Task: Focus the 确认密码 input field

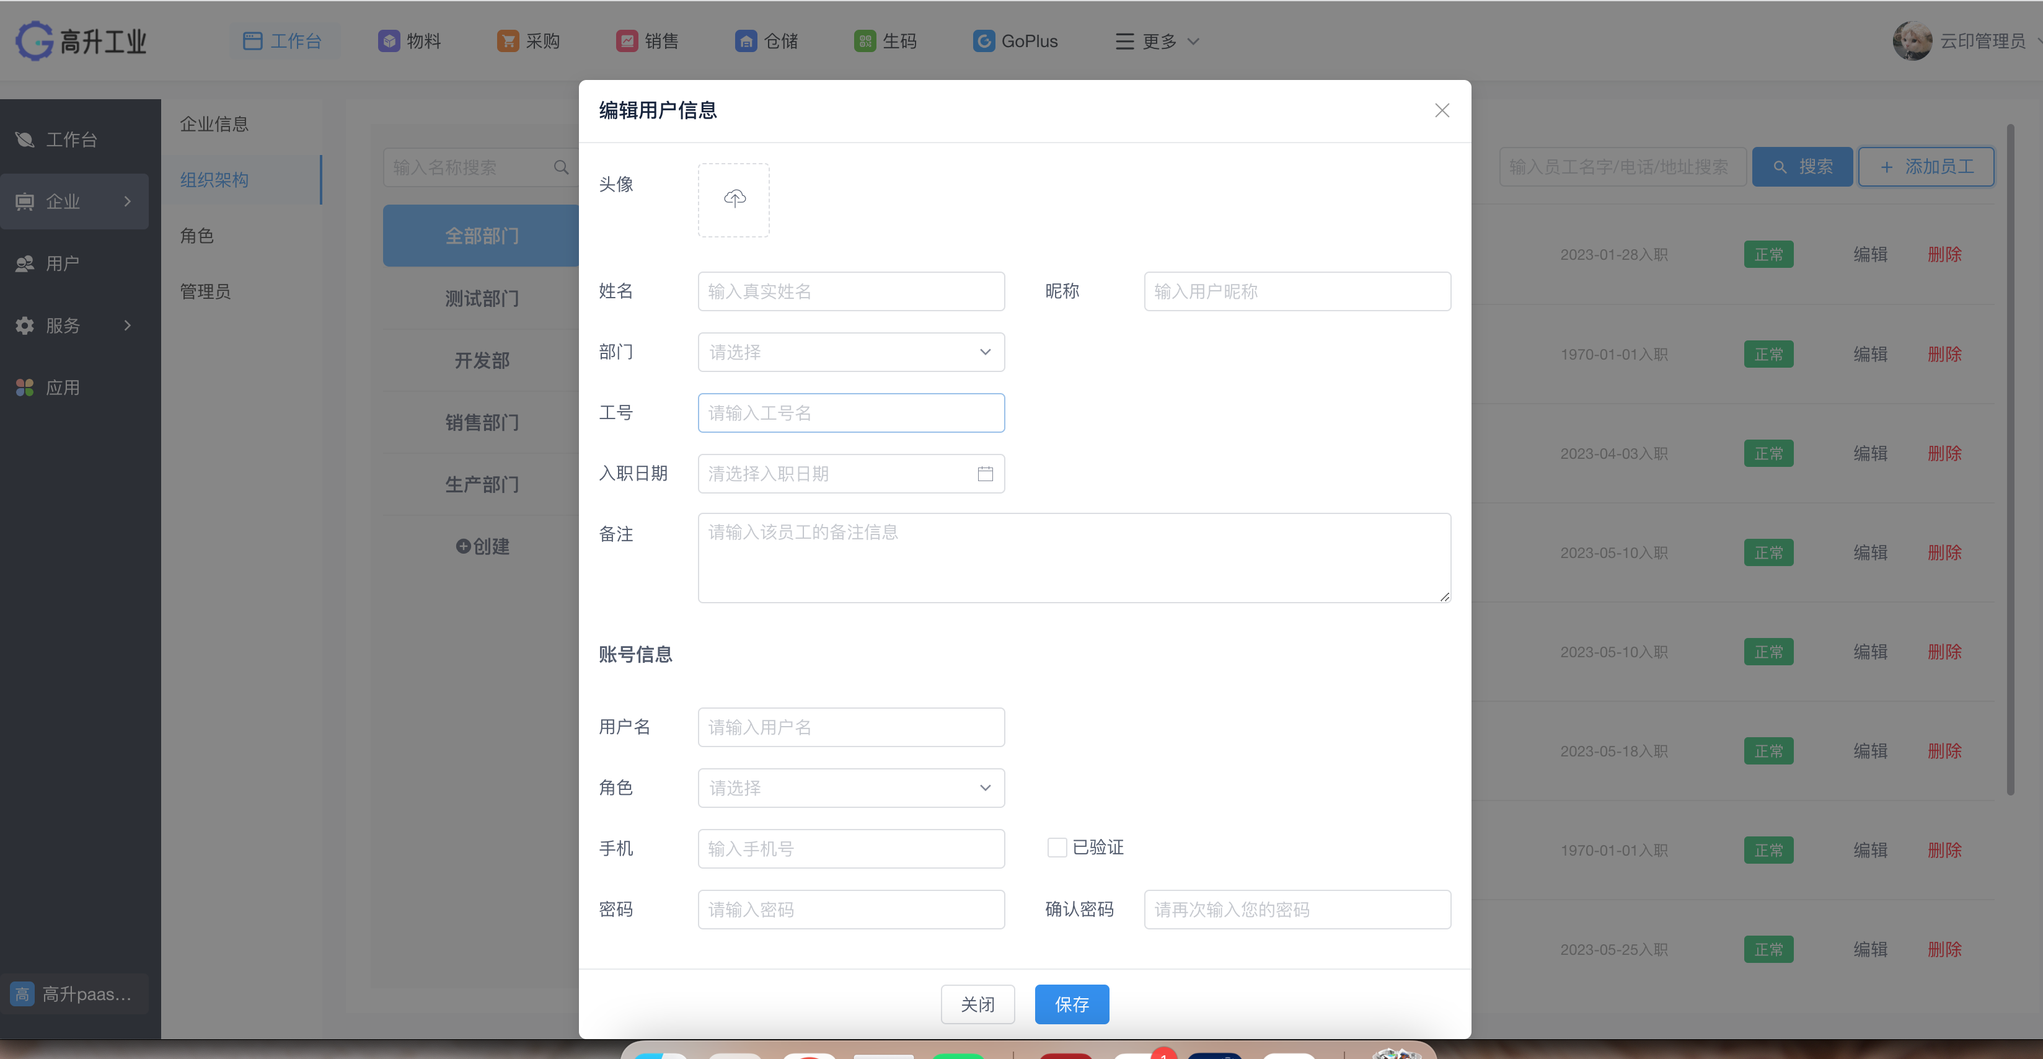Action: (x=1297, y=909)
